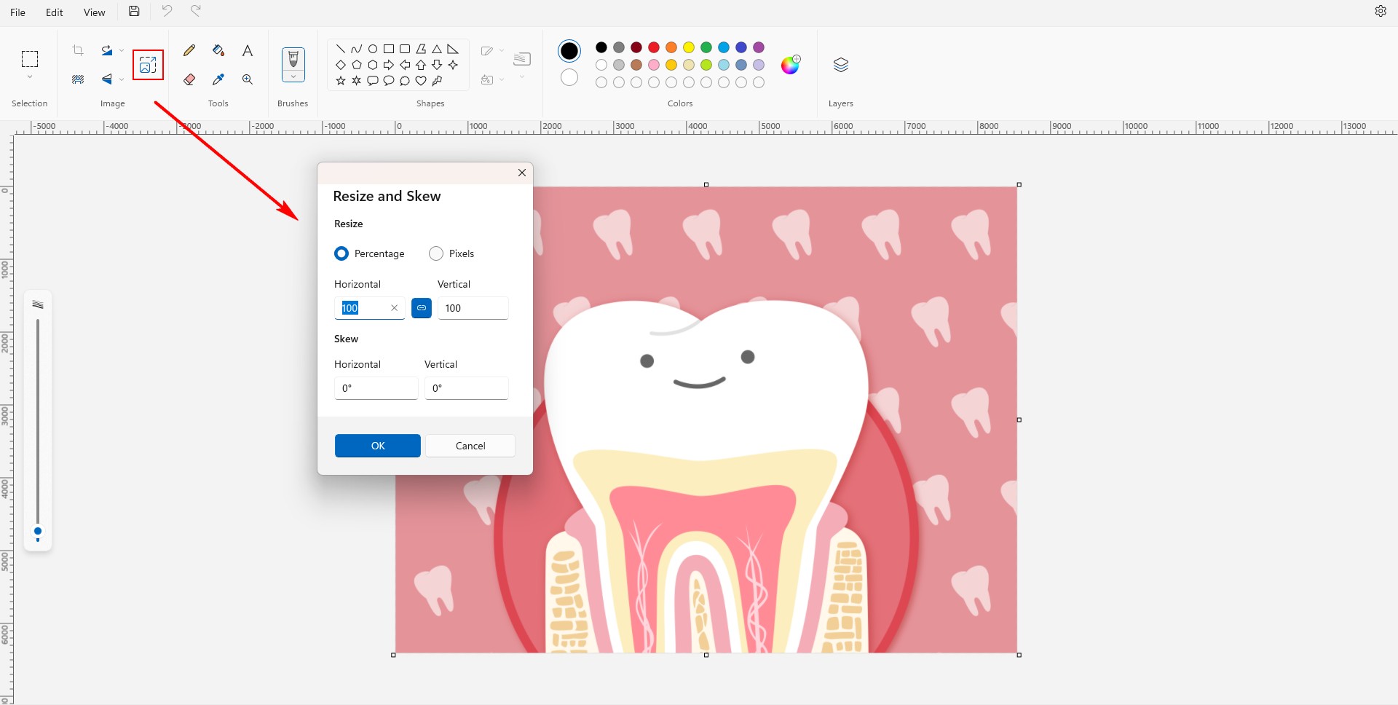Pick the red color swatch
The image size is (1398, 705).
[654, 47]
